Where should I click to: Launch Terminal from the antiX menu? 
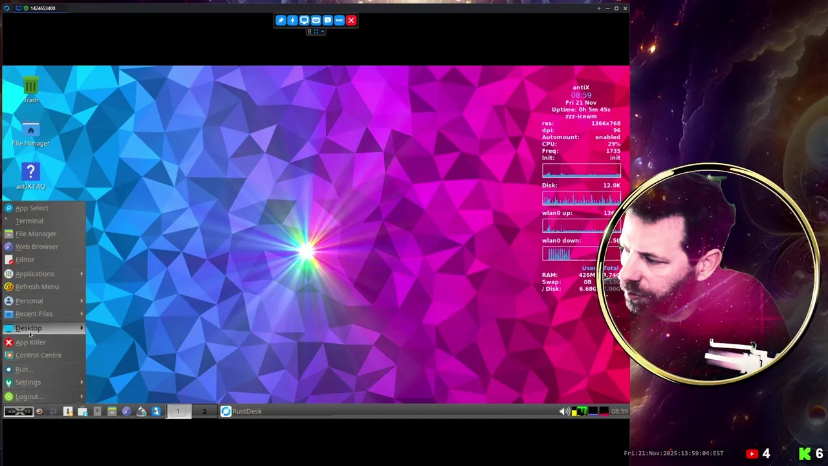tap(43, 221)
